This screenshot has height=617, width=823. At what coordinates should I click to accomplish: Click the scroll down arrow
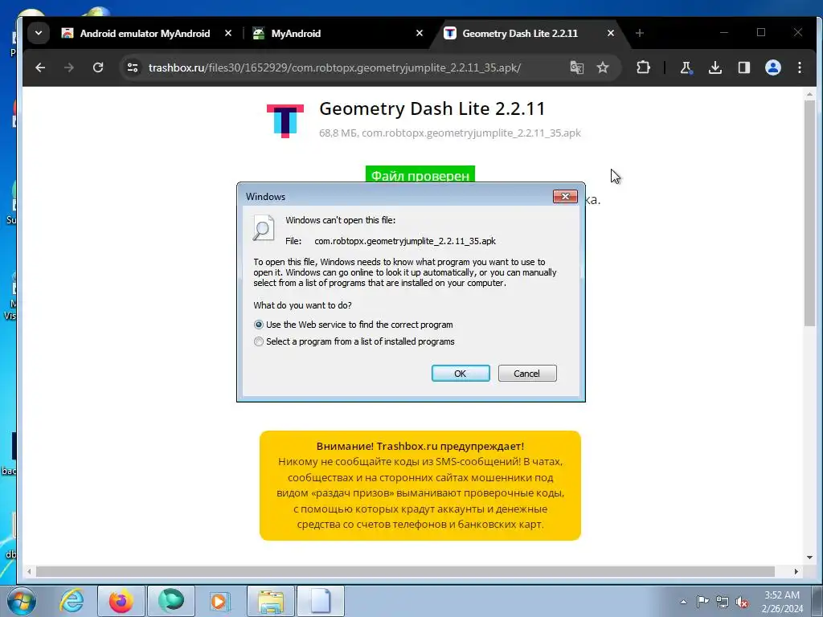click(x=809, y=558)
